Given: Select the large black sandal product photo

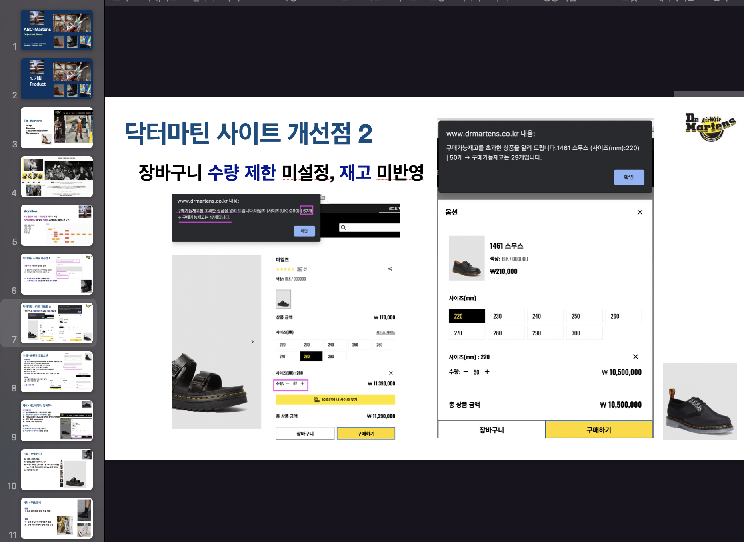Looking at the screenshot, I should pos(216,342).
